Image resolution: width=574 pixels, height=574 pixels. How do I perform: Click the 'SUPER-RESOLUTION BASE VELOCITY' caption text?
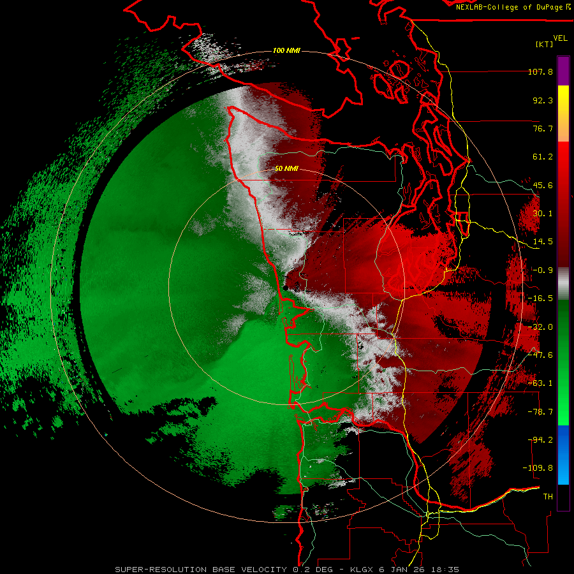click(x=201, y=570)
